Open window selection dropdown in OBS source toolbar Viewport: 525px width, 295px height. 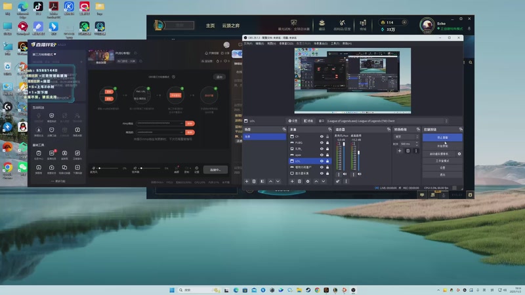387,121
